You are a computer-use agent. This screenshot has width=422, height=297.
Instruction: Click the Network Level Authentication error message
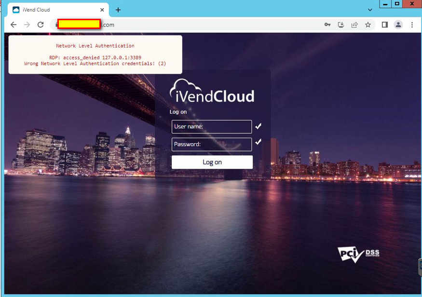[x=95, y=54]
